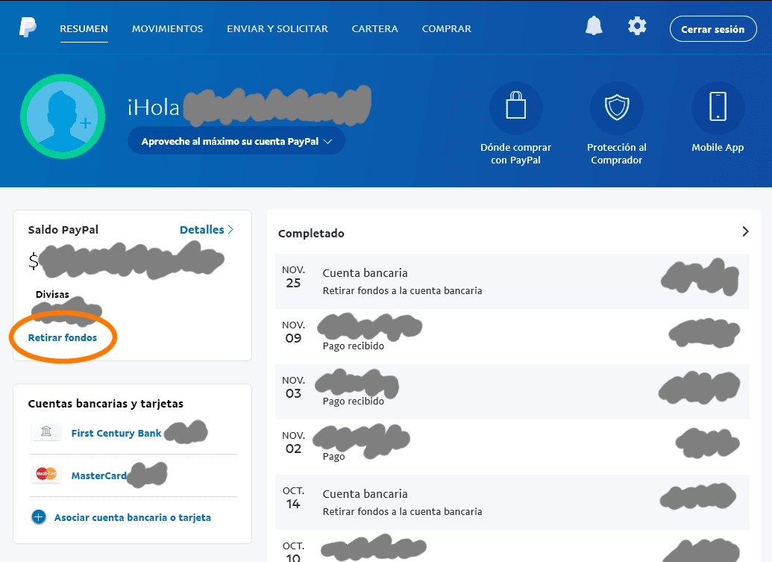Click the Cerrar sesión button
This screenshot has width=772, height=562.
[713, 29]
